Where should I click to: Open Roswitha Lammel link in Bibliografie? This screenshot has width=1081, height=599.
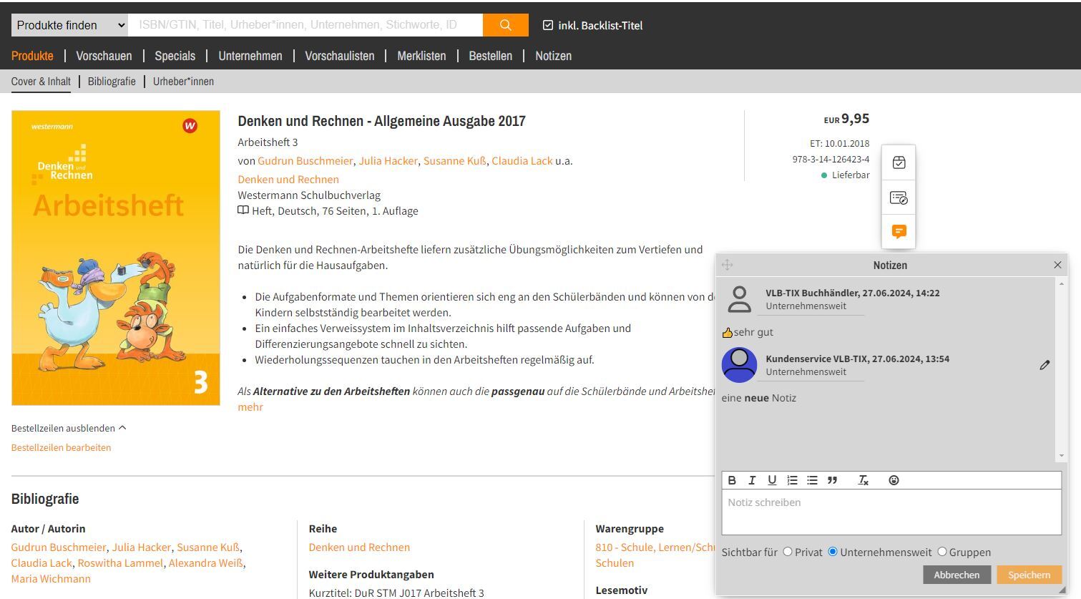coord(120,563)
